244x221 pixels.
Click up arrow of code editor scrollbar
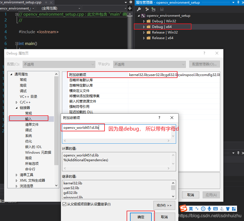coord(130,14)
